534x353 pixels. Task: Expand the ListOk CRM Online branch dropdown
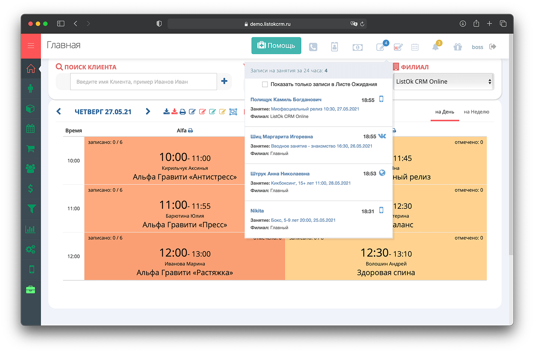click(x=444, y=82)
